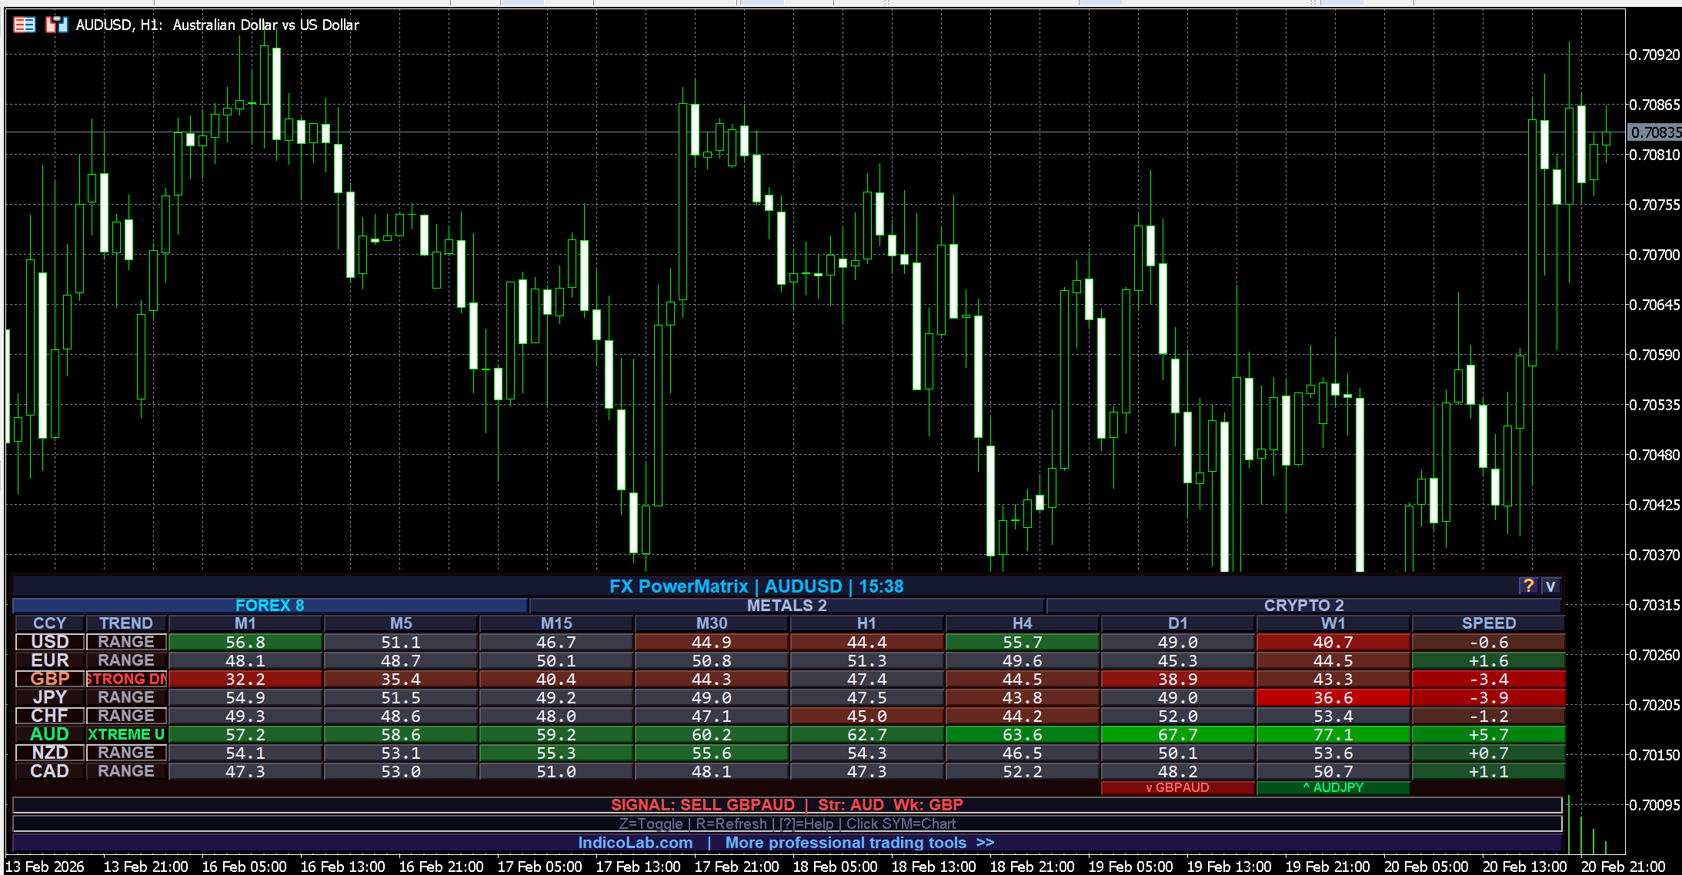
Task: Select the FOREX 8 tab
Action: (270, 606)
